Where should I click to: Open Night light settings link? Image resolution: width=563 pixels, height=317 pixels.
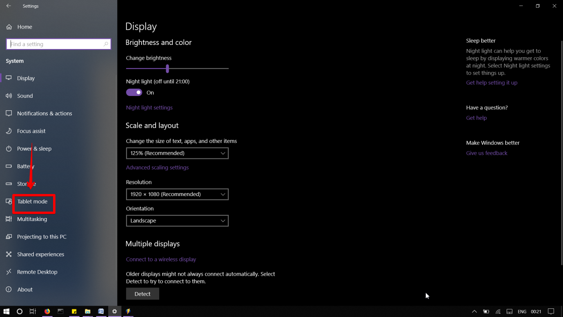149,107
